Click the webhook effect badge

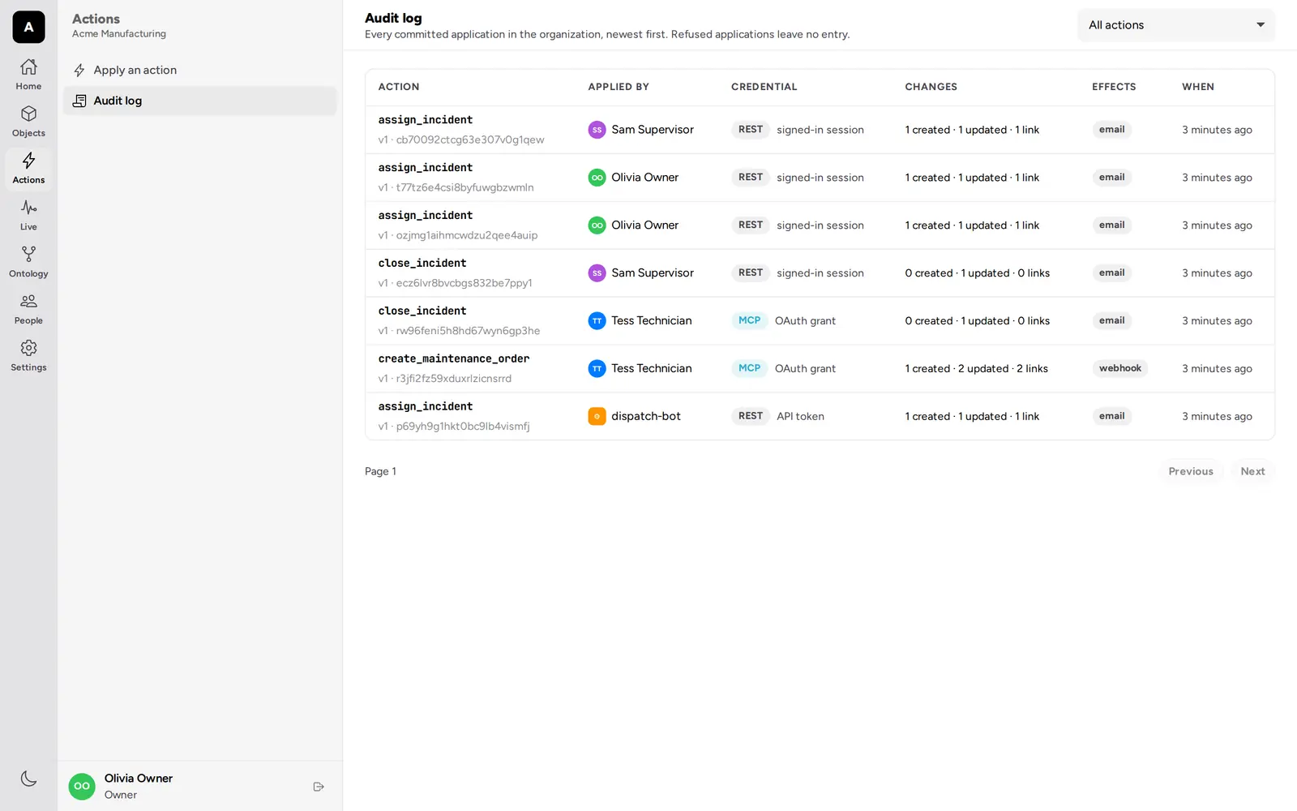(x=1120, y=368)
